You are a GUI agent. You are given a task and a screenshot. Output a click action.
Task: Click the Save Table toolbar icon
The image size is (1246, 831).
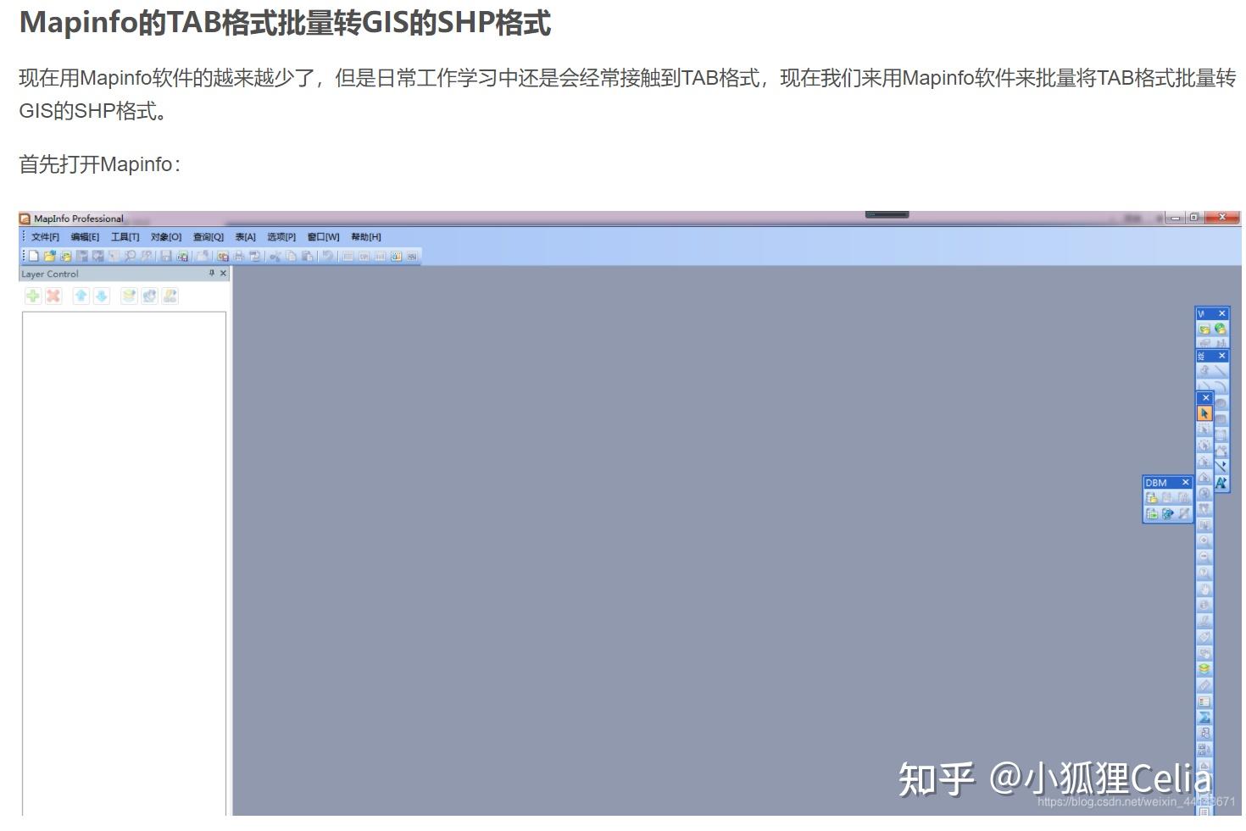pyautogui.click(x=166, y=257)
